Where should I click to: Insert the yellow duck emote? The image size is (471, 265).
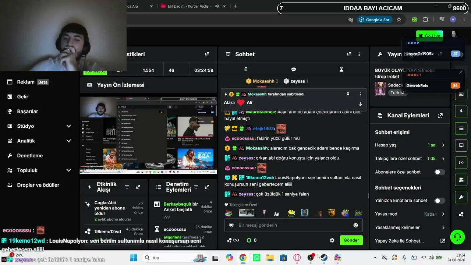[x=291, y=213]
